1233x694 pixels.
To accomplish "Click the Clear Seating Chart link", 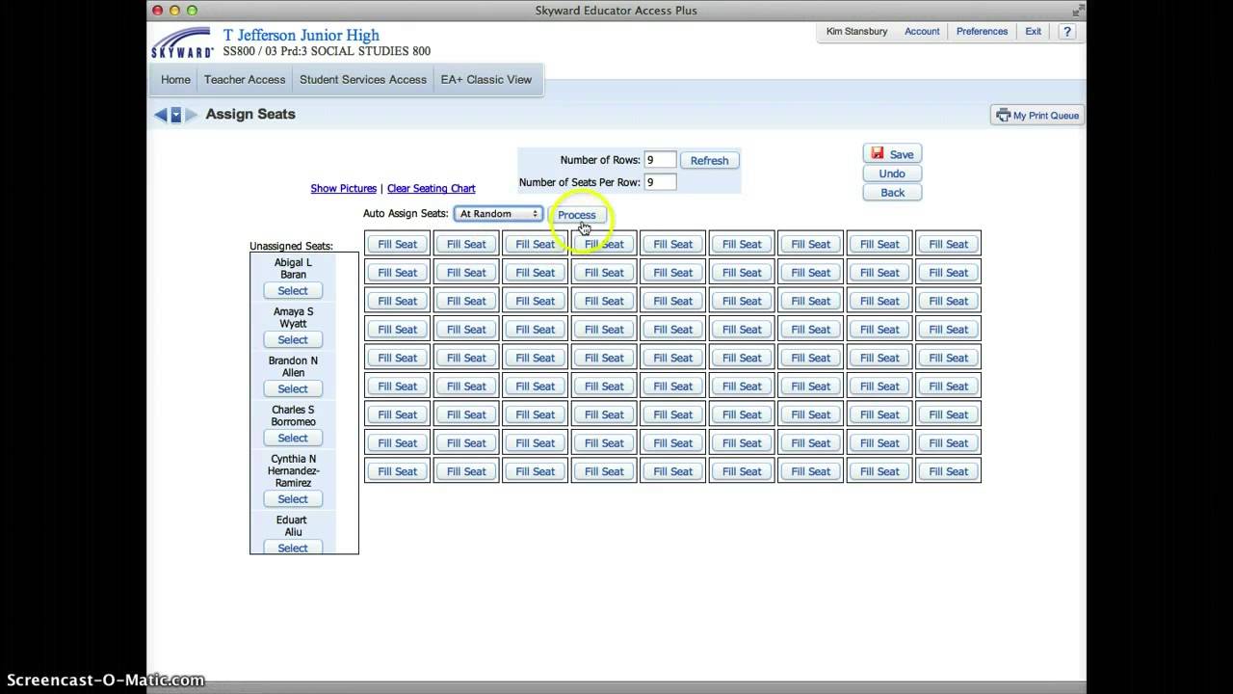I will [x=431, y=189].
